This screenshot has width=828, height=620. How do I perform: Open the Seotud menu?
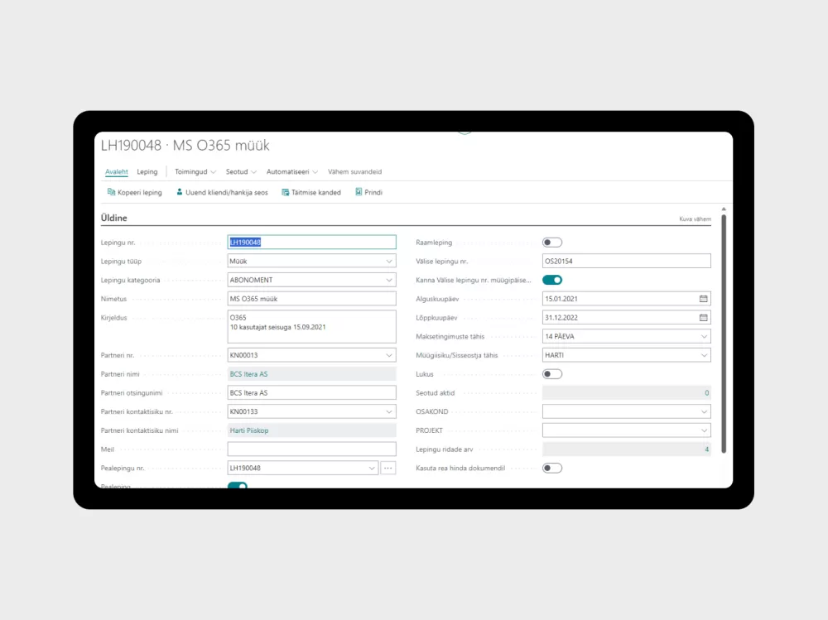pyautogui.click(x=241, y=171)
